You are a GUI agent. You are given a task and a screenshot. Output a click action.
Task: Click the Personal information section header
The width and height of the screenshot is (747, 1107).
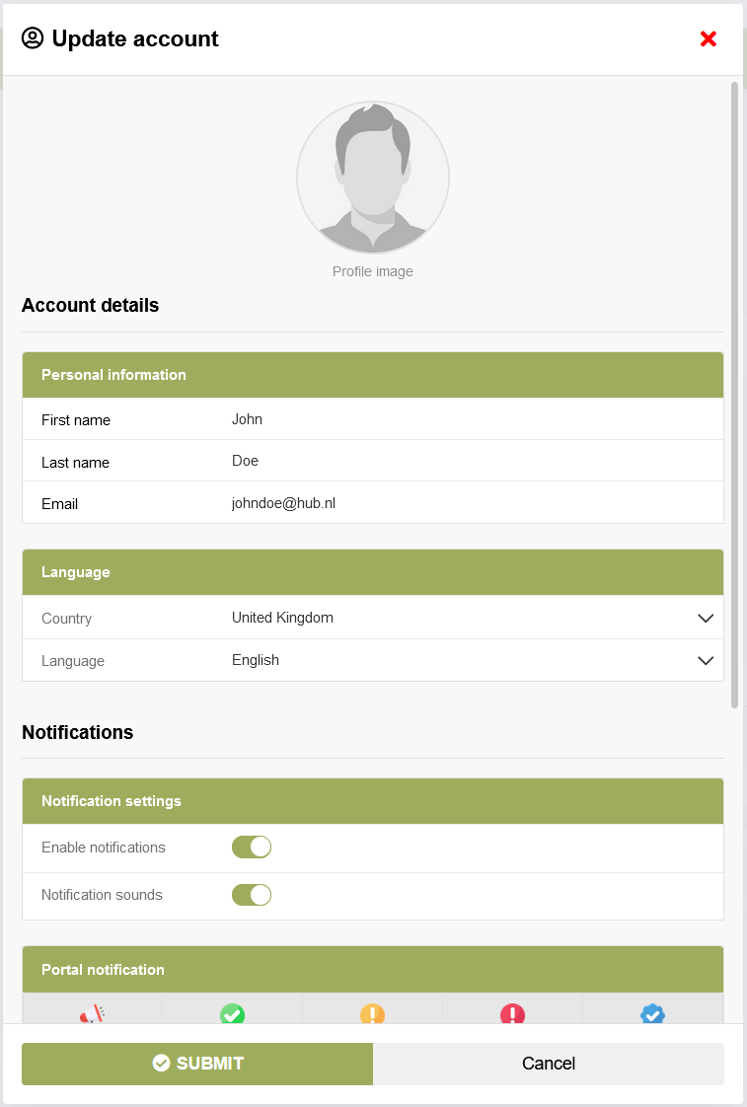coord(372,375)
